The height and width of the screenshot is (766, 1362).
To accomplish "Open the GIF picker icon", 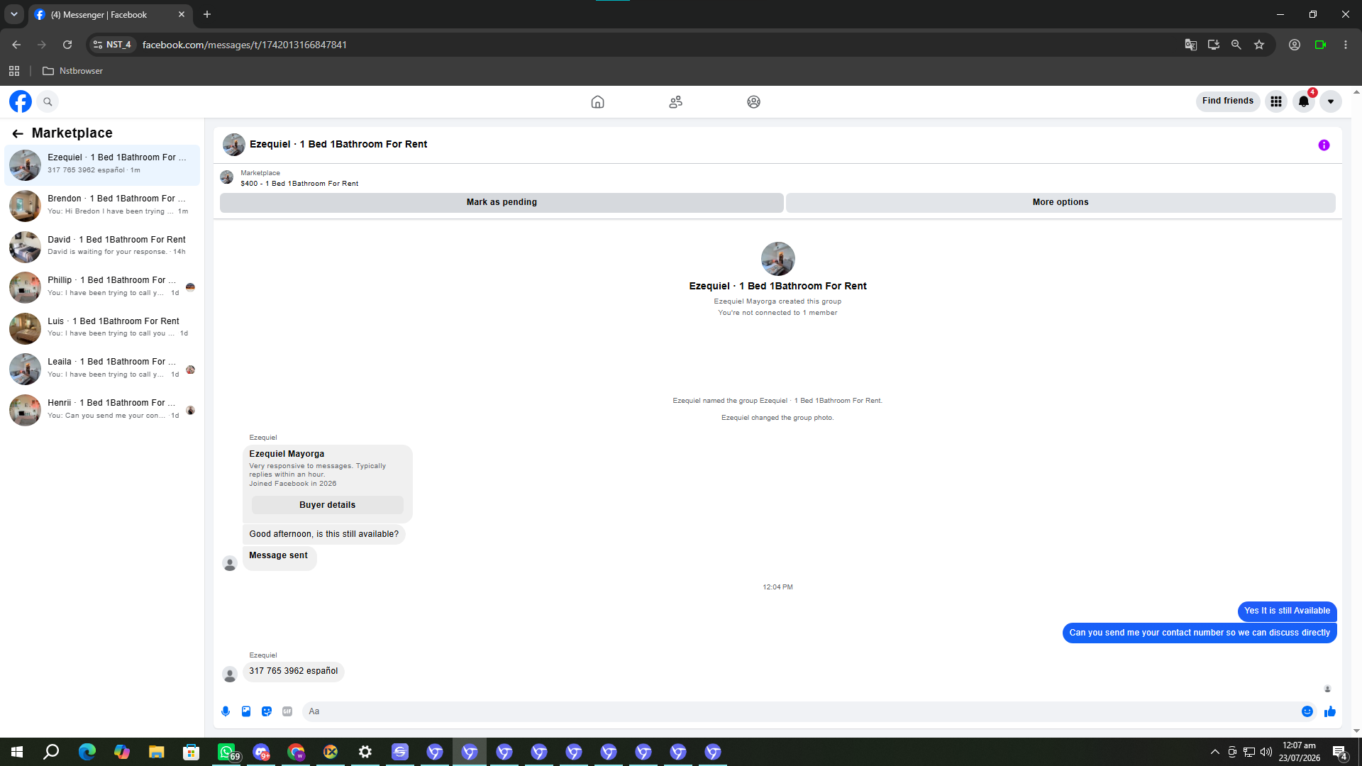I will coord(287,711).
